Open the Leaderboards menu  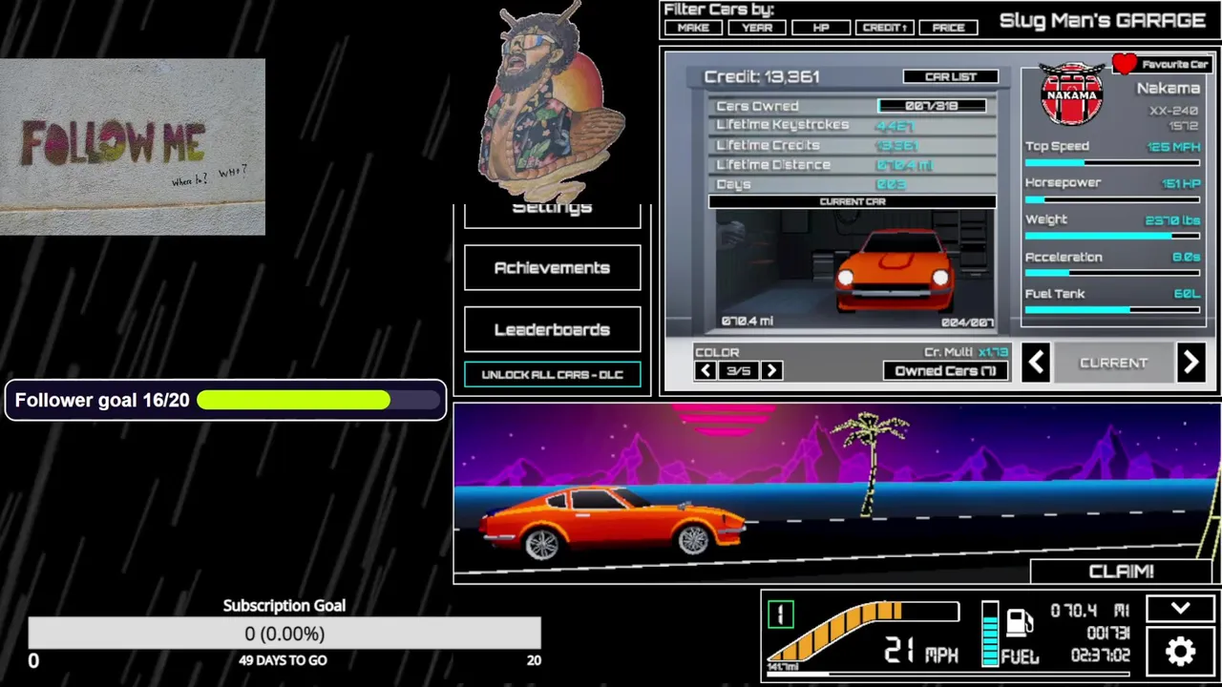coord(552,329)
